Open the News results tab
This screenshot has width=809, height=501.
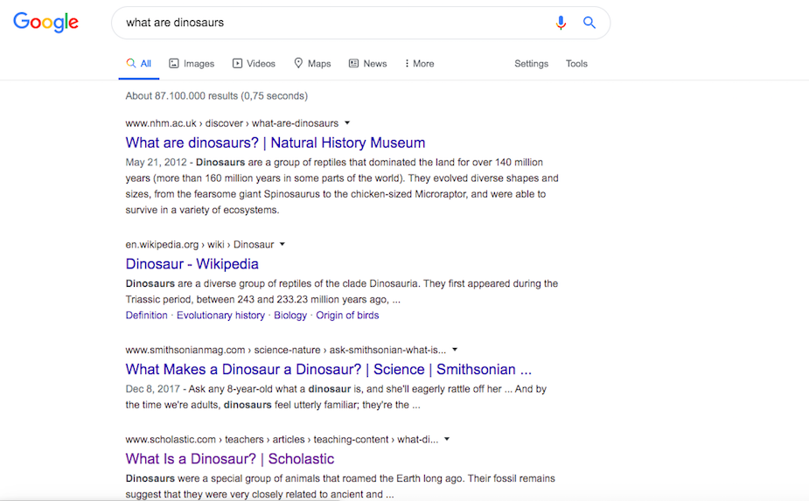pyautogui.click(x=368, y=64)
